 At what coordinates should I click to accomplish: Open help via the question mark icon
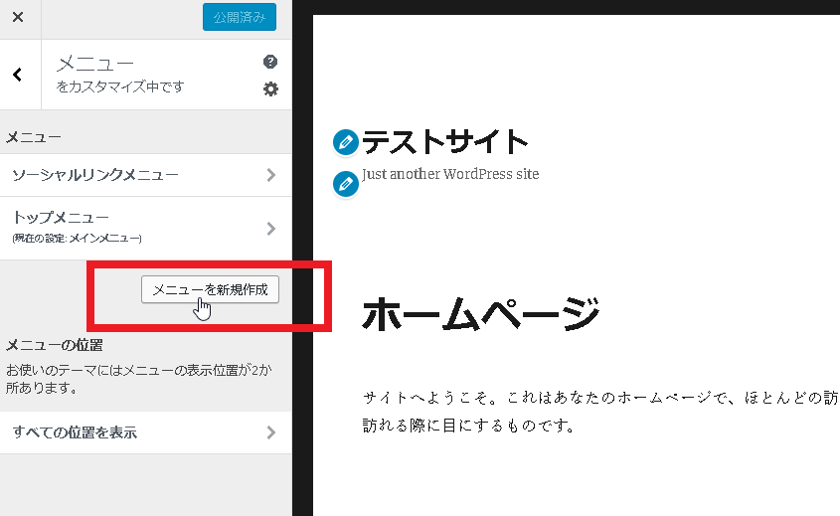(x=270, y=62)
